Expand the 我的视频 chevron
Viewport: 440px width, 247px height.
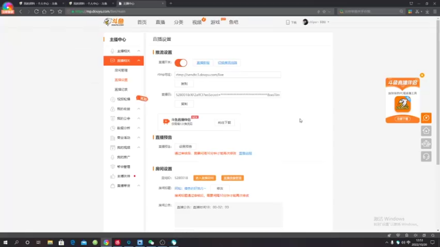point(139,147)
